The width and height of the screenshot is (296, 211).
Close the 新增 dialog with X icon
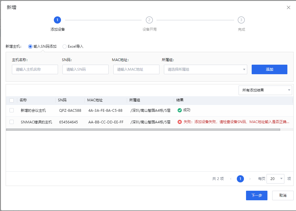[288, 7]
